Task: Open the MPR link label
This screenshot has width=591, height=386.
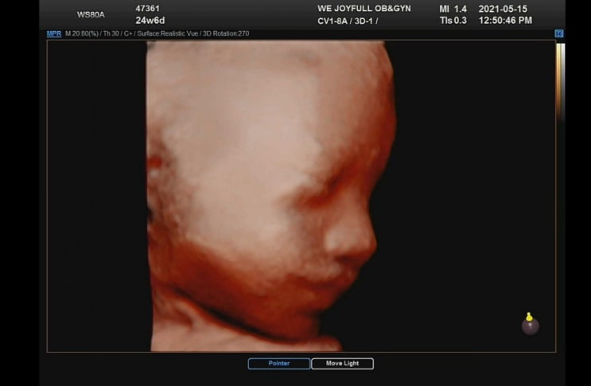Action: 54,33
